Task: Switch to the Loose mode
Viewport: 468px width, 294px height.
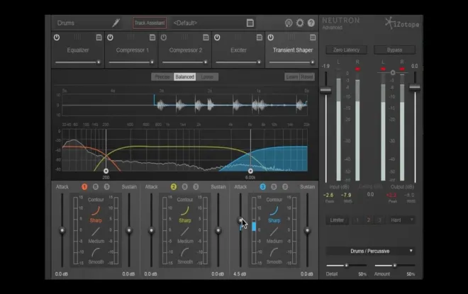Action: click(x=207, y=77)
